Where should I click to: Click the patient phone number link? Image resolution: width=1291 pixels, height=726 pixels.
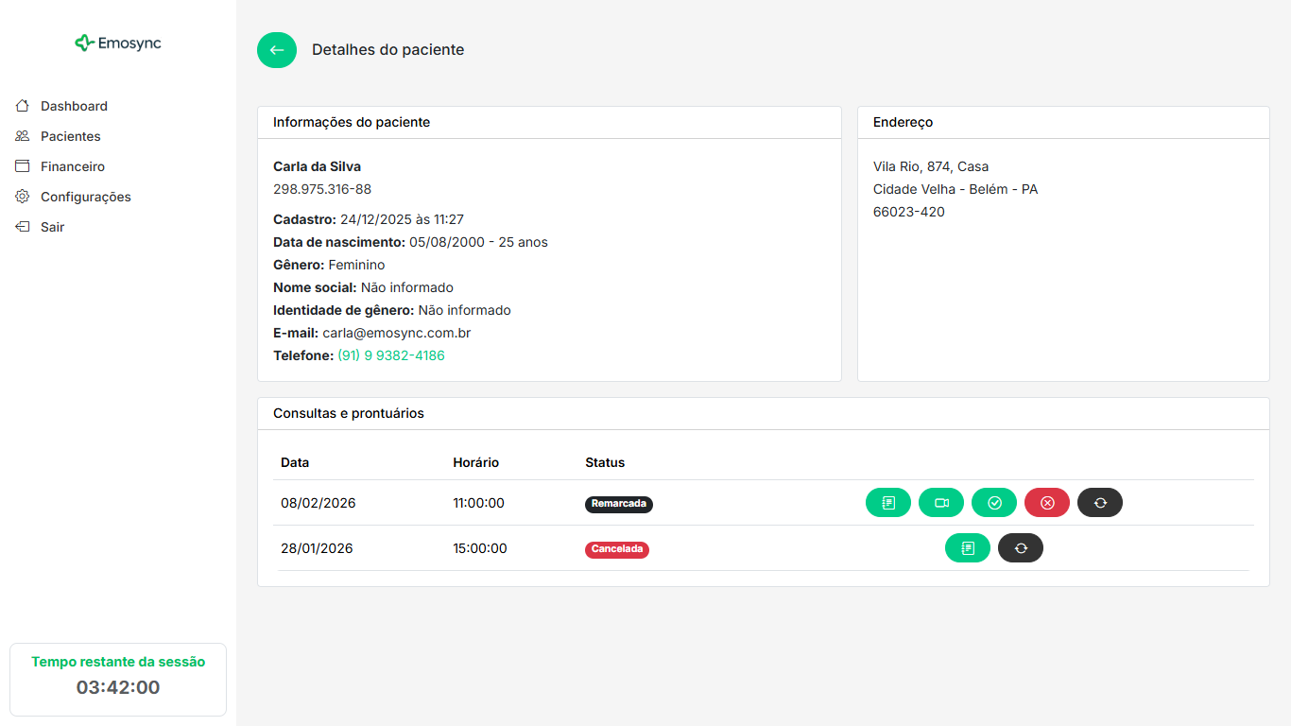[390, 355]
